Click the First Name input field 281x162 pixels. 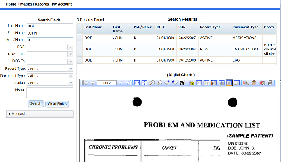pos(50,33)
